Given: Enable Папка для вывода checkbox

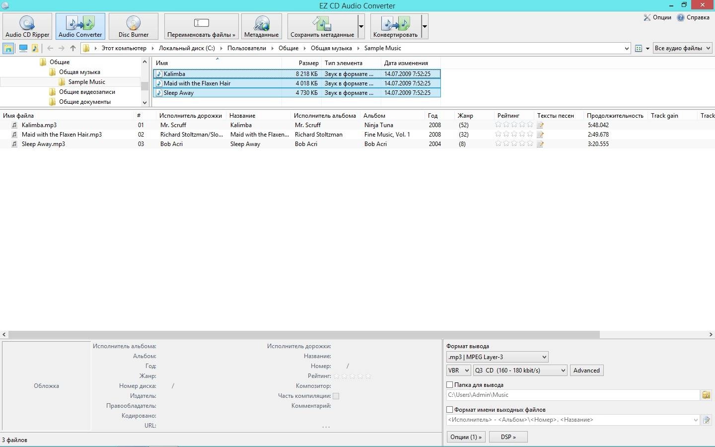Looking at the screenshot, I should pos(450,385).
